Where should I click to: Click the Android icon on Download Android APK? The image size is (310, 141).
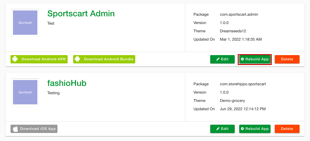pos(15,59)
